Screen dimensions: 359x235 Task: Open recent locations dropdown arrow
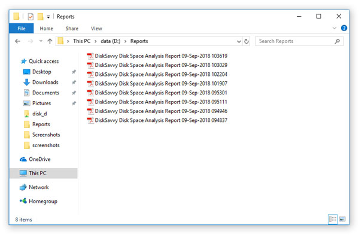pyautogui.click(x=41, y=41)
